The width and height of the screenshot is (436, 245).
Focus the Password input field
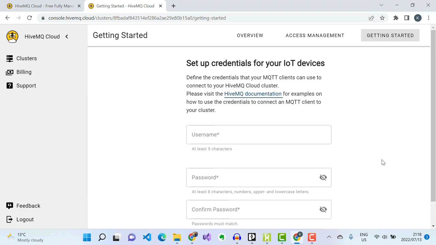(x=259, y=177)
